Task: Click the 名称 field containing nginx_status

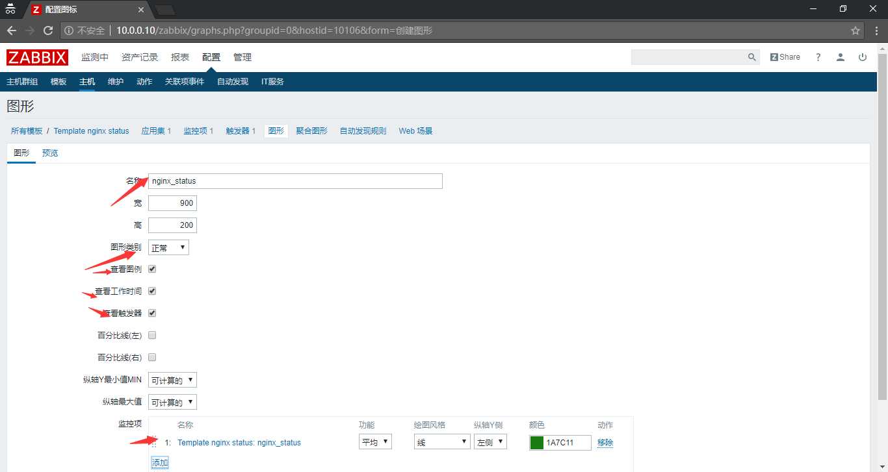Action: click(295, 181)
